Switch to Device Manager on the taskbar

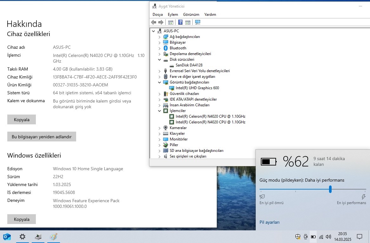click(x=38, y=237)
